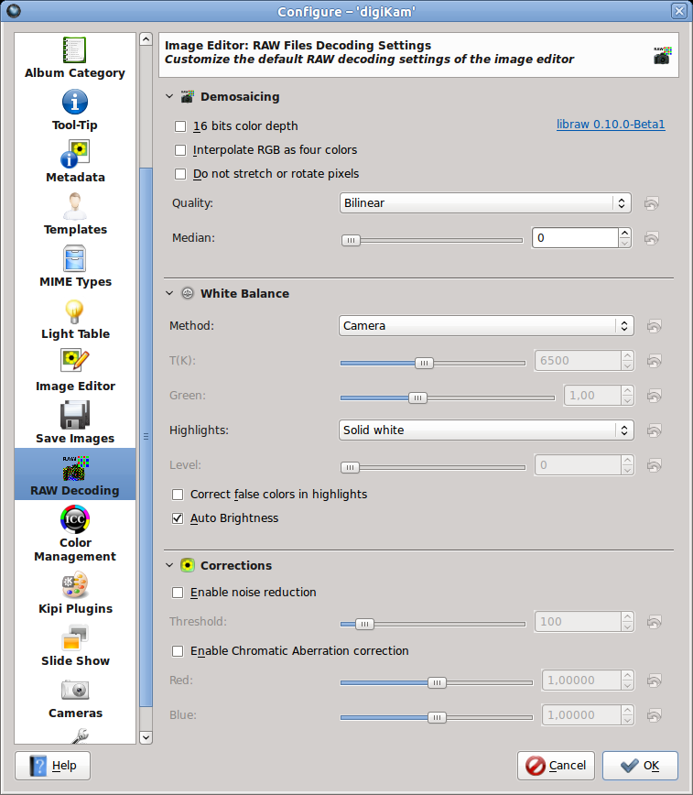The width and height of the screenshot is (693, 795).
Task: Open the Image Editor settings icon
Action: (x=74, y=363)
